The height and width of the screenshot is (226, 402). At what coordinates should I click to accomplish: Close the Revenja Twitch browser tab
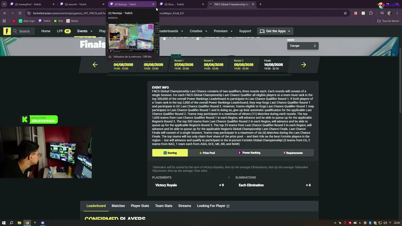pyautogui.click(x=153, y=4)
